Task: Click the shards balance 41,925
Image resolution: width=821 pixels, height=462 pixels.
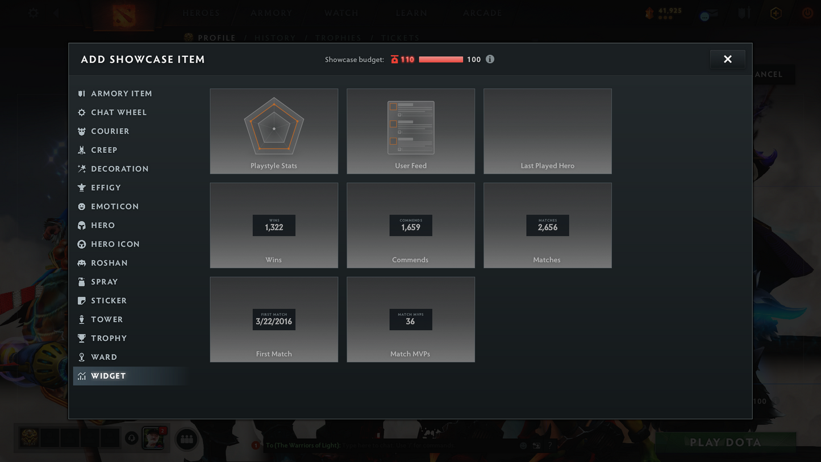Action: (x=670, y=11)
